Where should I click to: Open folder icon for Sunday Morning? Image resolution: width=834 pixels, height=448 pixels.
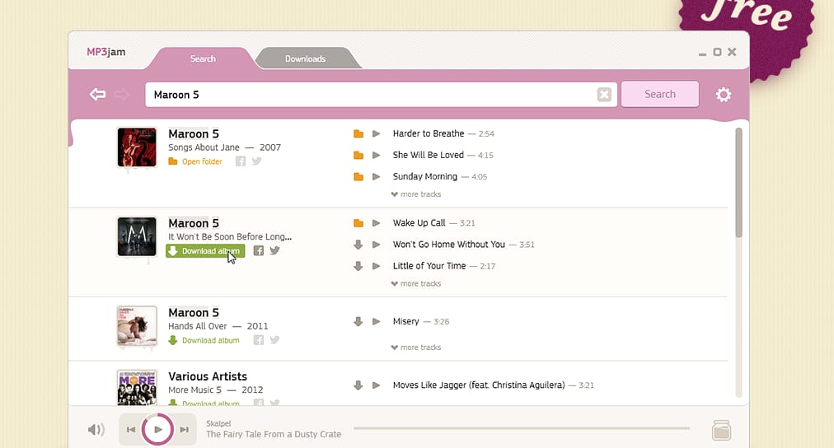[x=358, y=176]
